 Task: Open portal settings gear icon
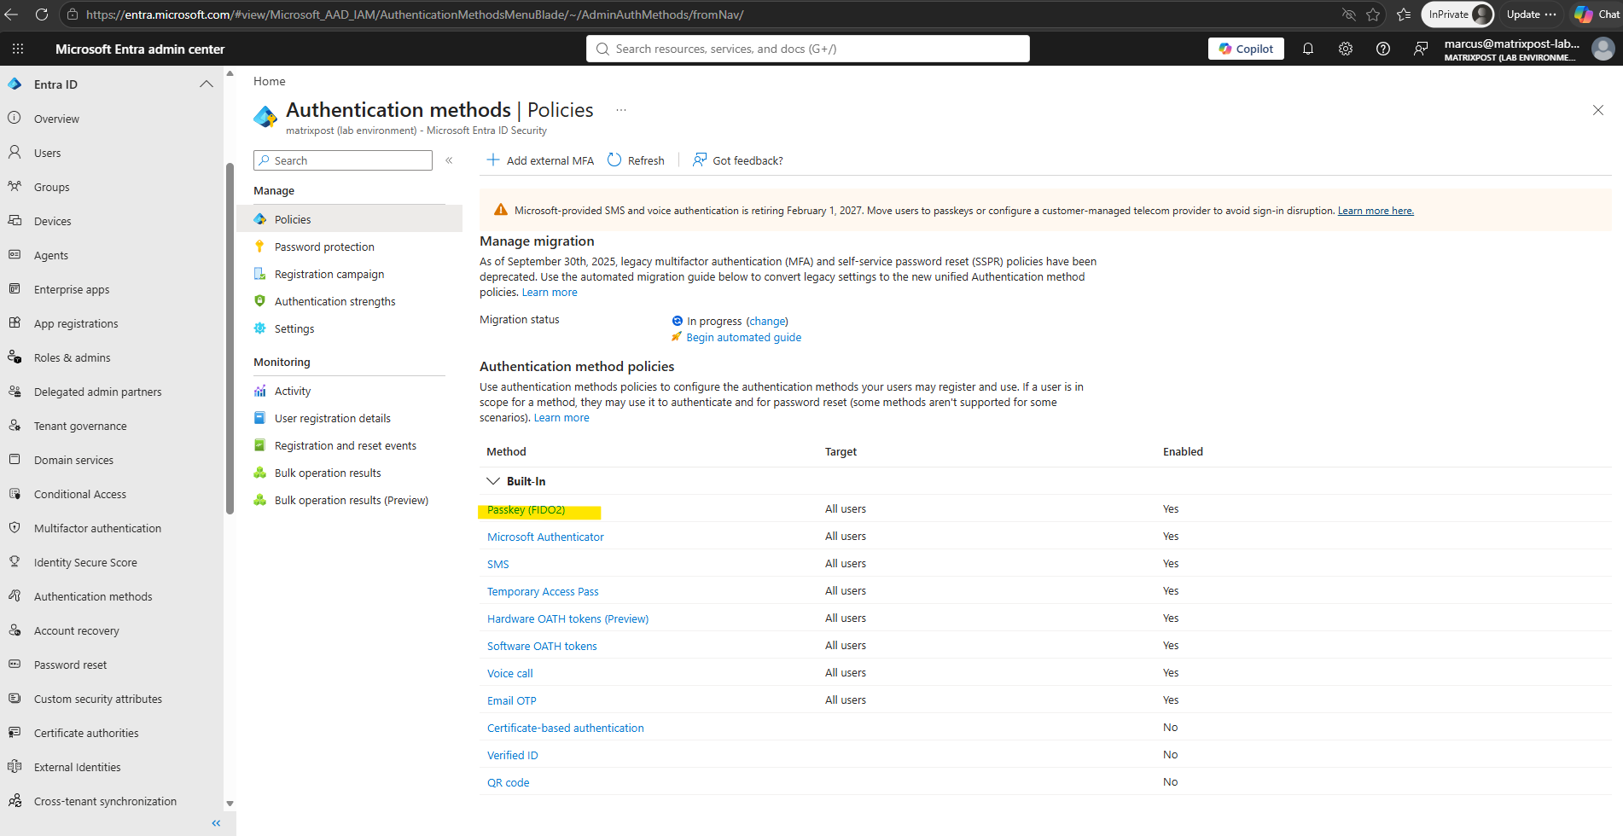coord(1346,49)
